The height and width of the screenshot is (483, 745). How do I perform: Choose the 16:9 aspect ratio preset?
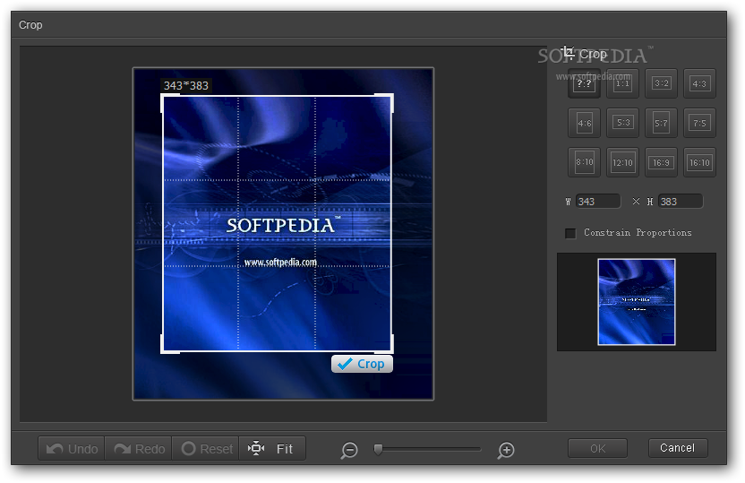[661, 162]
